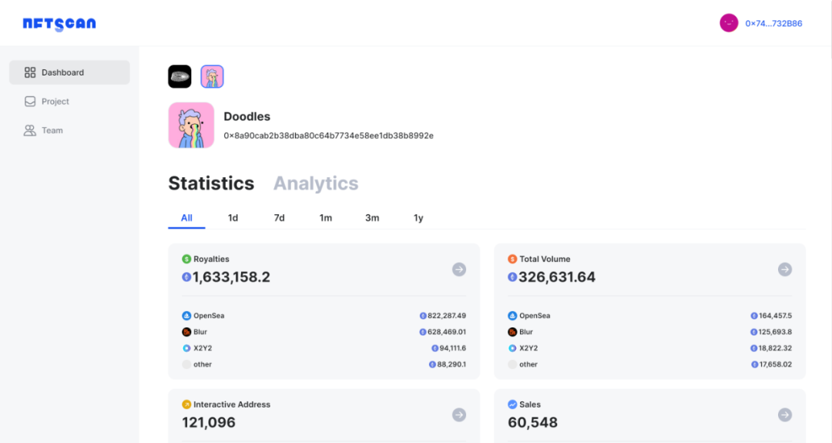Click Blur icon in Royalties card

tap(186, 332)
